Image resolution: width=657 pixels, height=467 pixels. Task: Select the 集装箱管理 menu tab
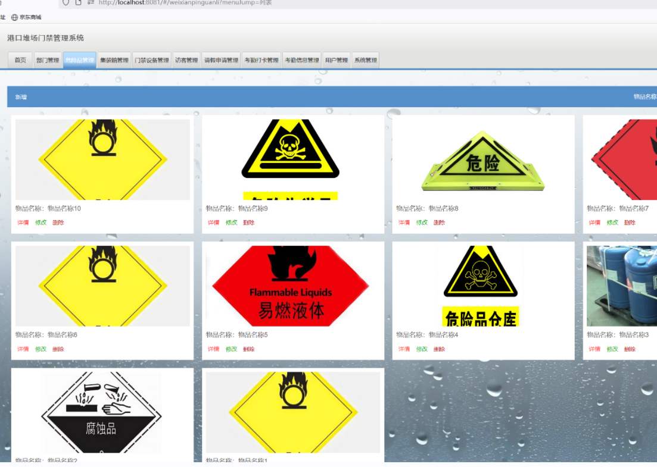point(114,60)
